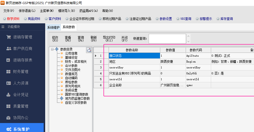
Task: Click the 进销存报表 chart icon
Action: [8, 60]
